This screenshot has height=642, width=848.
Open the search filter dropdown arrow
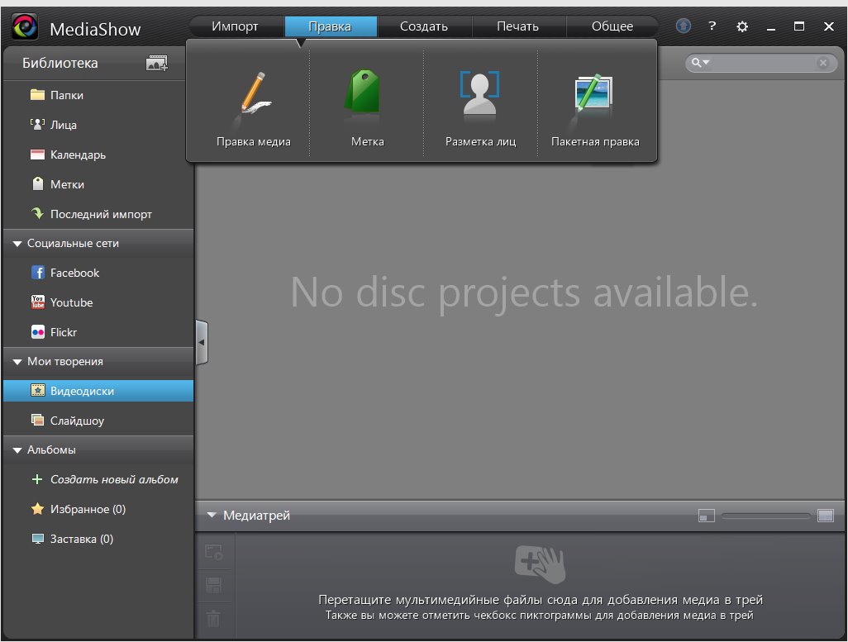pyautogui.click(x=702, y=63)
